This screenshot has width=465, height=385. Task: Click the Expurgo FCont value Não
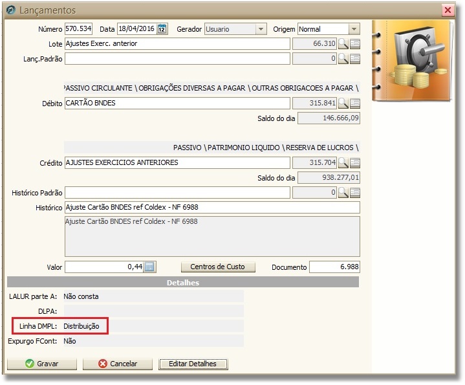[x=153, y=341]
